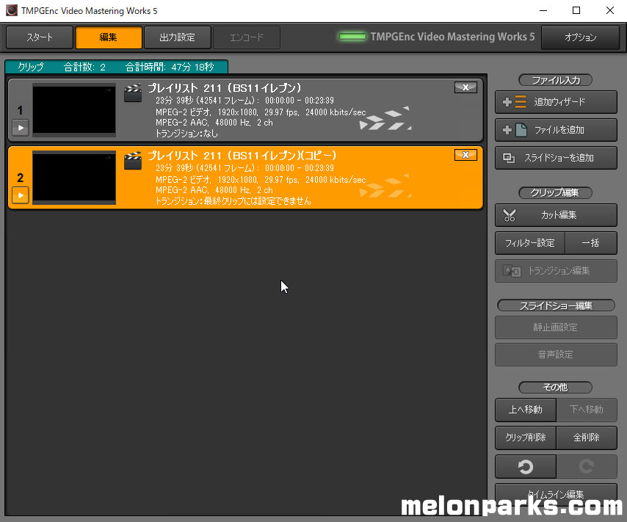Select the thumbnail of clip 2
This screenshot has width=627, height=522.
(74, 178)
